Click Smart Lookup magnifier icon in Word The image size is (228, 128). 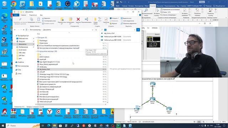click(x=146, y=10)
